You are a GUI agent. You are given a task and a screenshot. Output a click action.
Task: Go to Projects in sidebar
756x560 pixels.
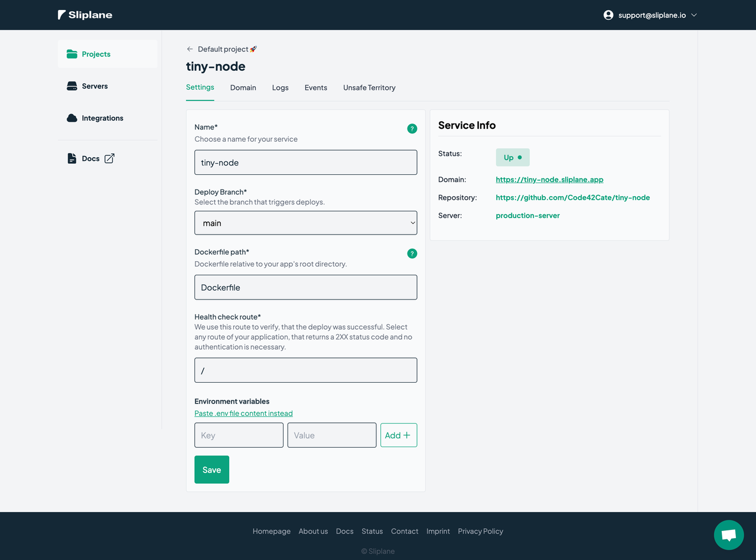pos(107,54)
